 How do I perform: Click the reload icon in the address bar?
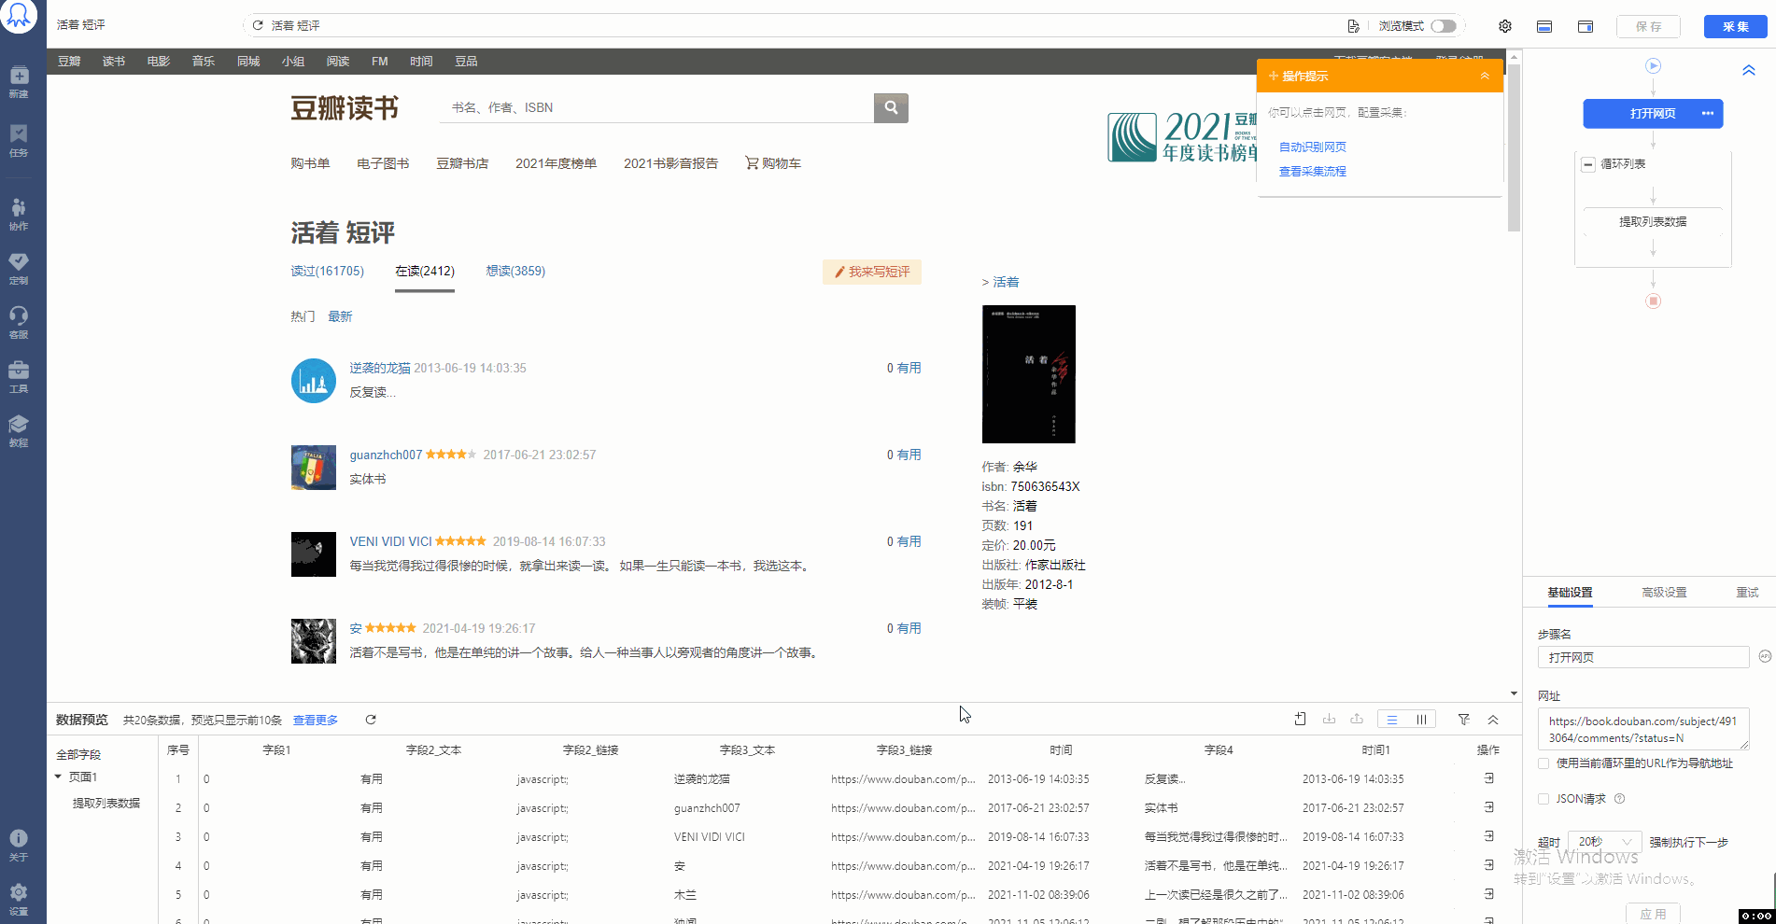(x=258, y=25)
